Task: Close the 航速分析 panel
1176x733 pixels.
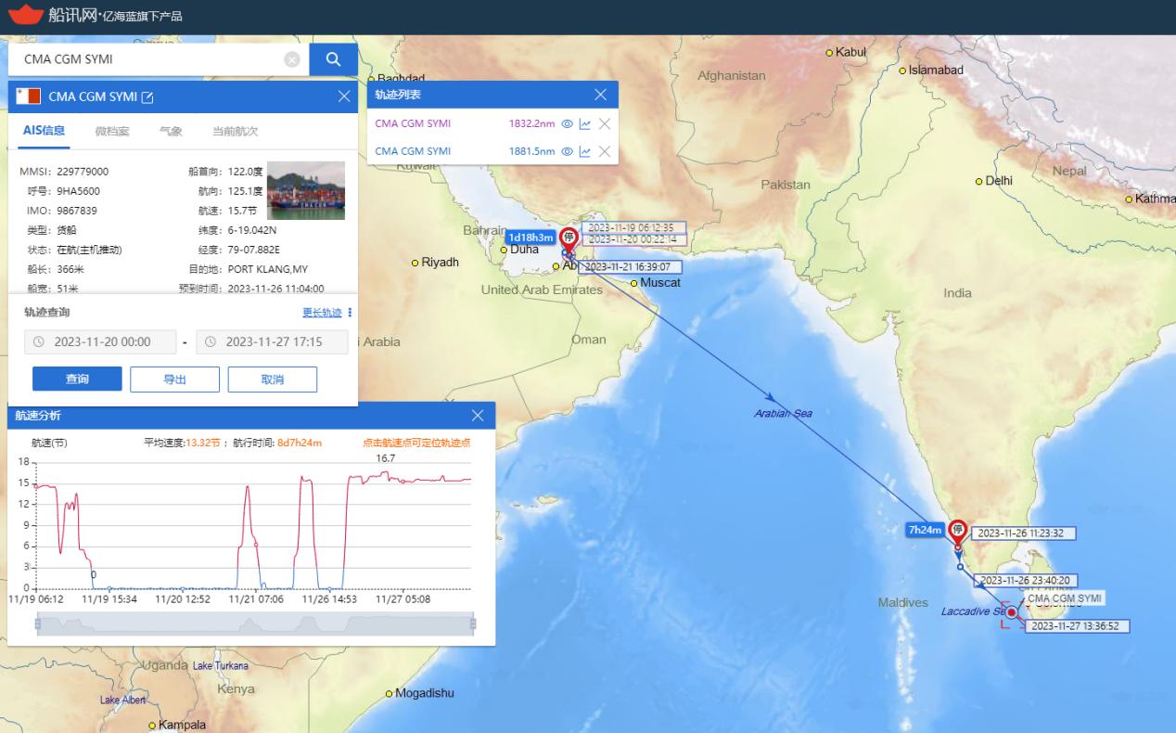Action: pyautogui.click(x=478, y=416)
